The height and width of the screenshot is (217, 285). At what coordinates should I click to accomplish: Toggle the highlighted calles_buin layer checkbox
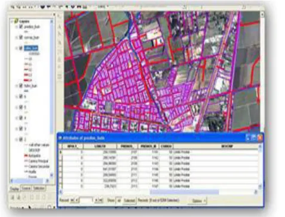click(x=21, y=48)
